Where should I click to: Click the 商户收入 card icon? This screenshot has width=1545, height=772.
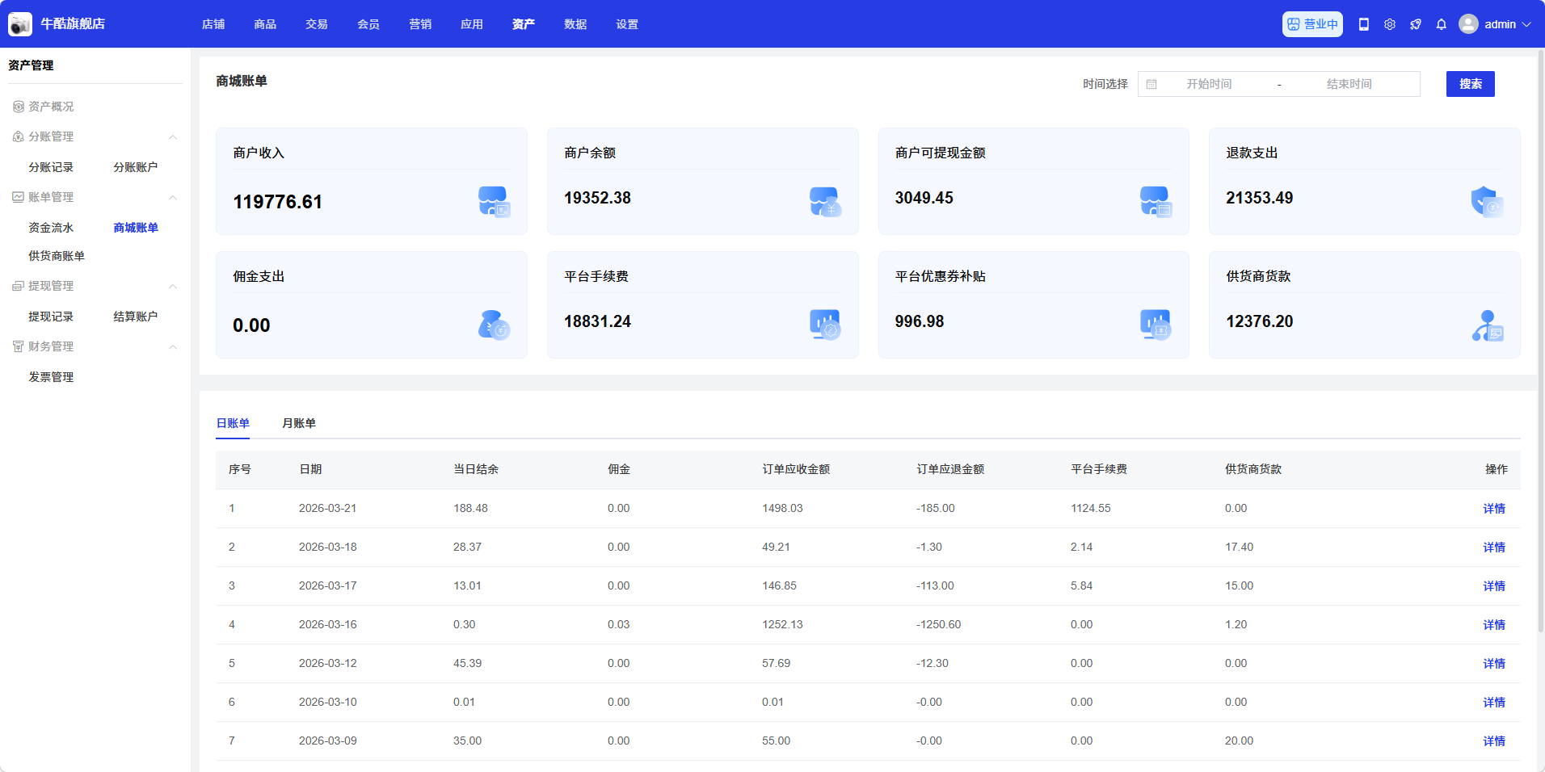494,201
